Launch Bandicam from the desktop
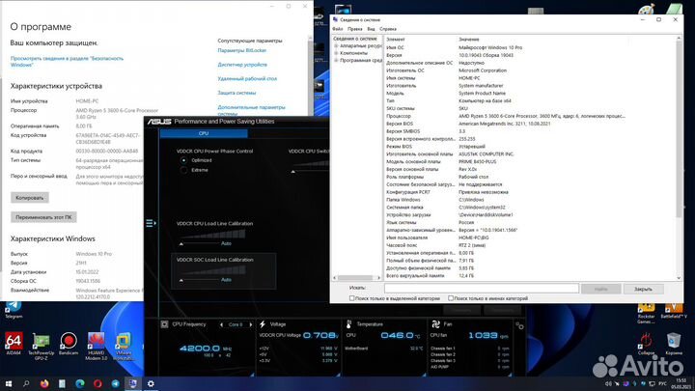This screenshot has height=391, width=695. (69, 344)
